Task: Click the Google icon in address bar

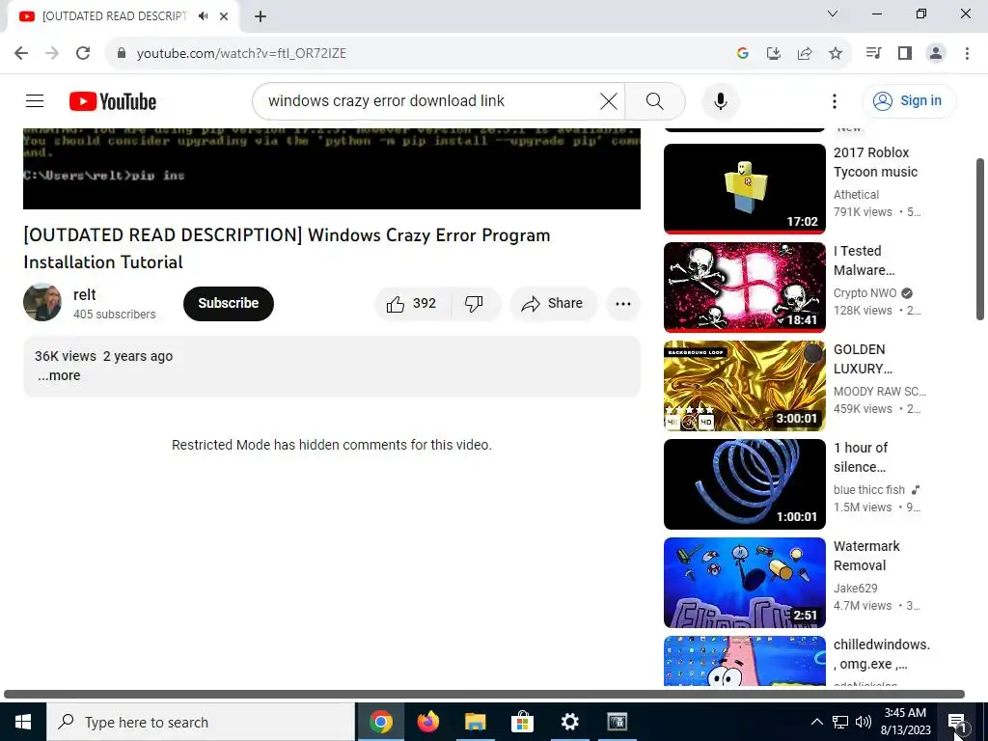Action: pos(743,53)
